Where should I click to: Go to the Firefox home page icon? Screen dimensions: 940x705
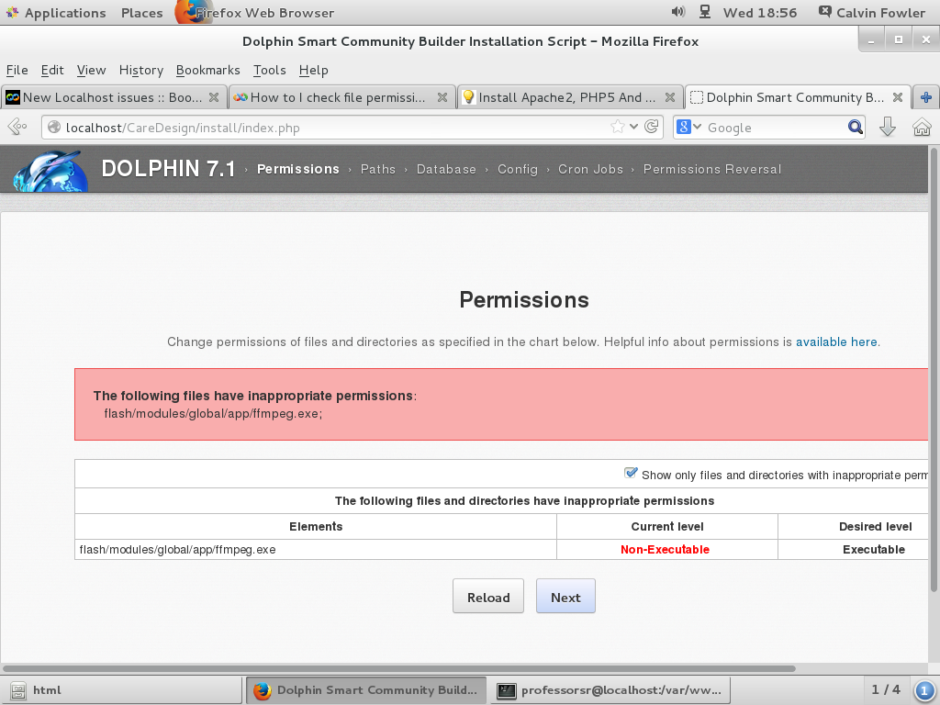(922, 128)
